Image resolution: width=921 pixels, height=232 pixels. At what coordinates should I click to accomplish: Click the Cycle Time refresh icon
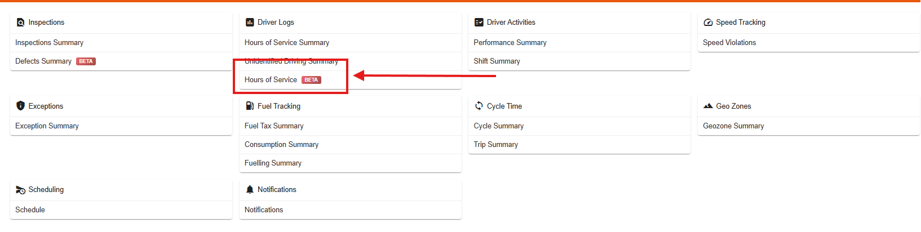(x=479, y=106)
